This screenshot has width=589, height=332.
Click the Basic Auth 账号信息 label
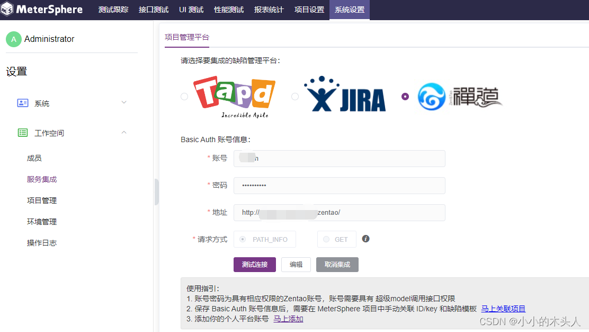click(215, 139)
